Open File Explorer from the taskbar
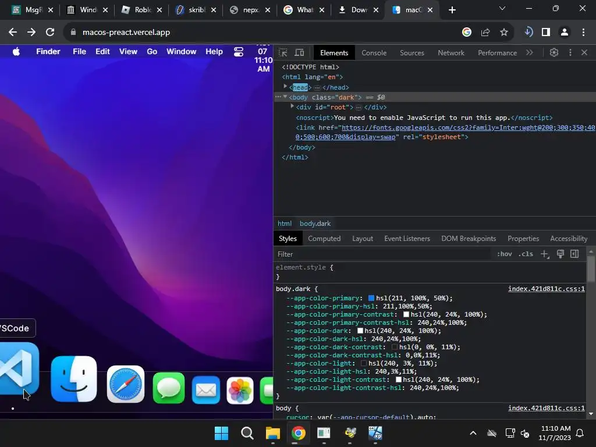The image size is (596, 447). (x=273, y=433)
